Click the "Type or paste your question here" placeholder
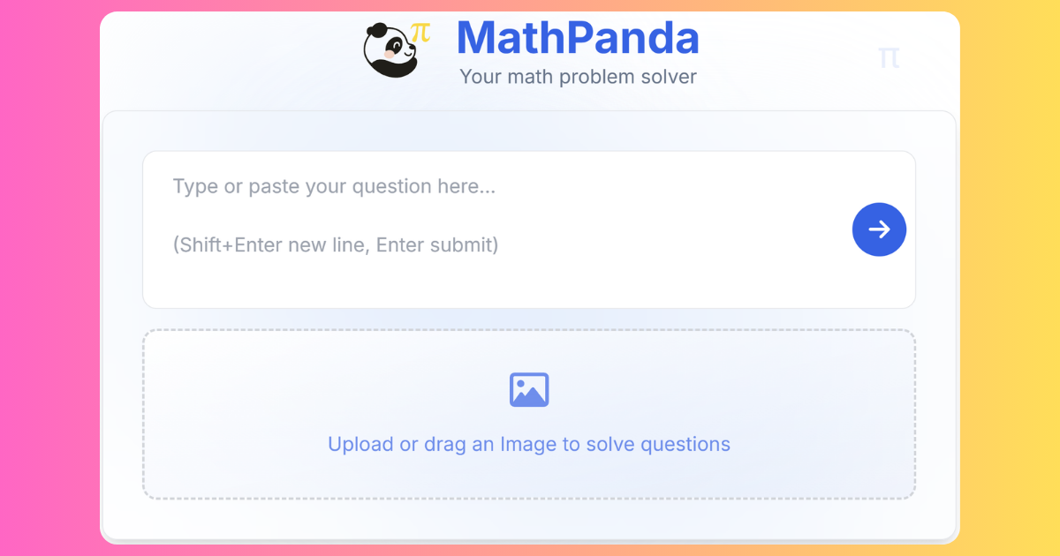This screenshot has height=556, width=1060. [x=334, y=186]
